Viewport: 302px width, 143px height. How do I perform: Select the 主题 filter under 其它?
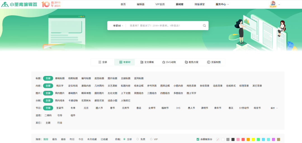tap(48, 123)
